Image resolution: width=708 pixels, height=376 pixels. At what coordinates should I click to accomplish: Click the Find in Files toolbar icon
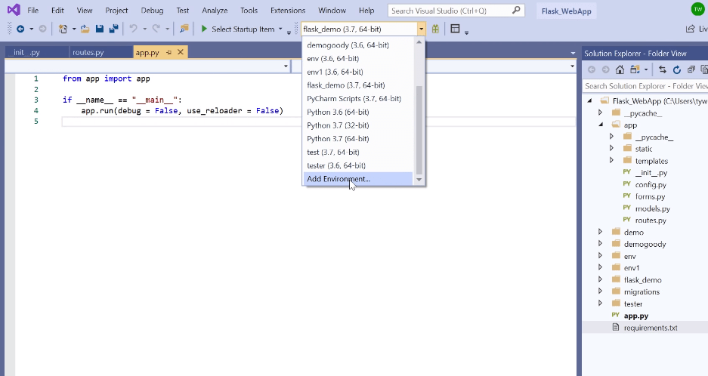click(x=184, y=29)
